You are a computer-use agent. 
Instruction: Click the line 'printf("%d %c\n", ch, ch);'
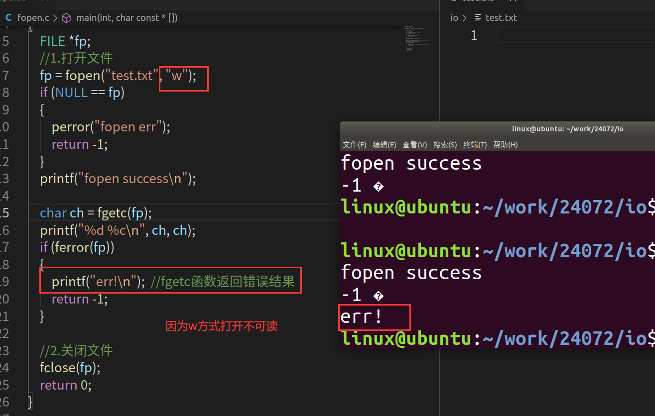tap(118, 230)
